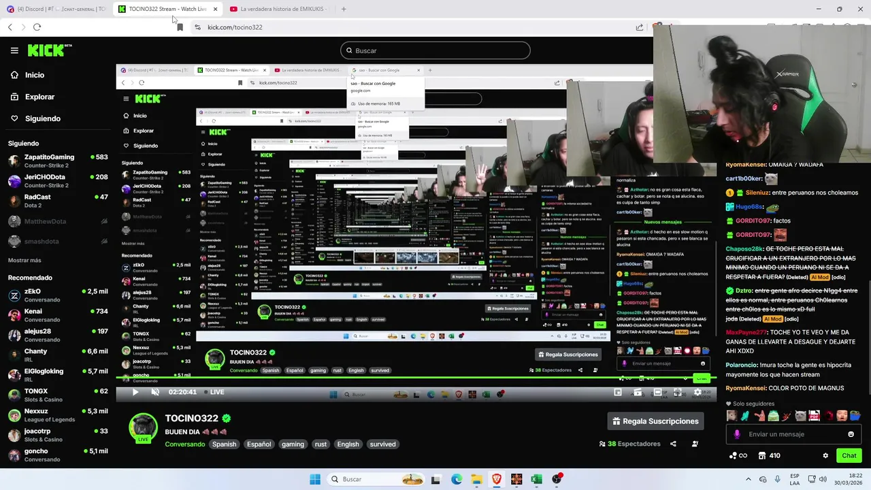871x490 pixels.
Task: Select offline channel MatthewDota
Action: click(58, 221)
